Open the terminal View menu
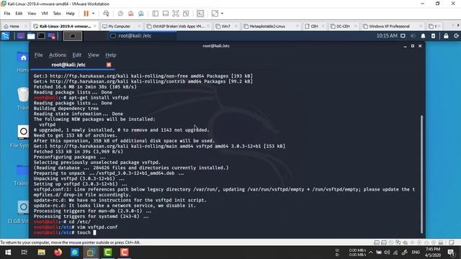461x259 pixels. [x=94, y=55]
